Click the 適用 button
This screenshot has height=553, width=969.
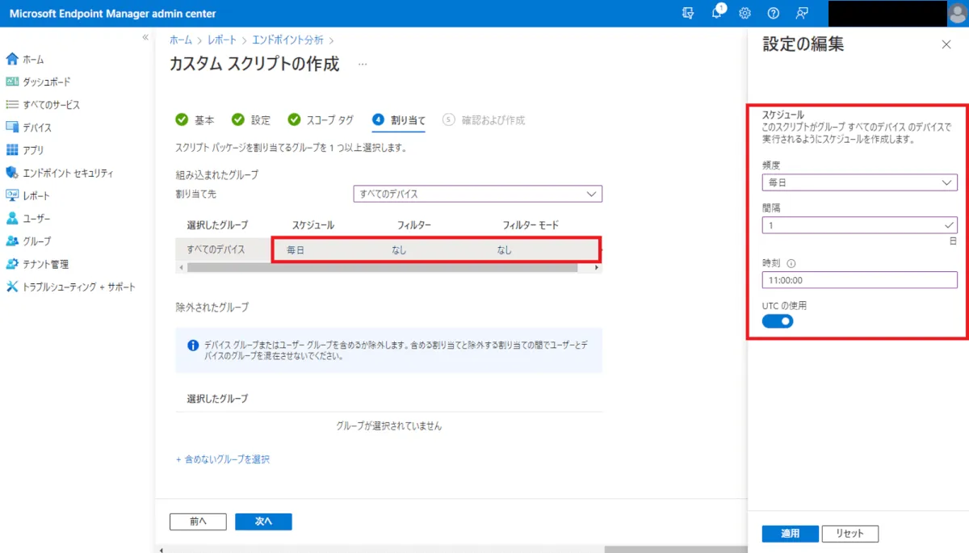point(790,534)
